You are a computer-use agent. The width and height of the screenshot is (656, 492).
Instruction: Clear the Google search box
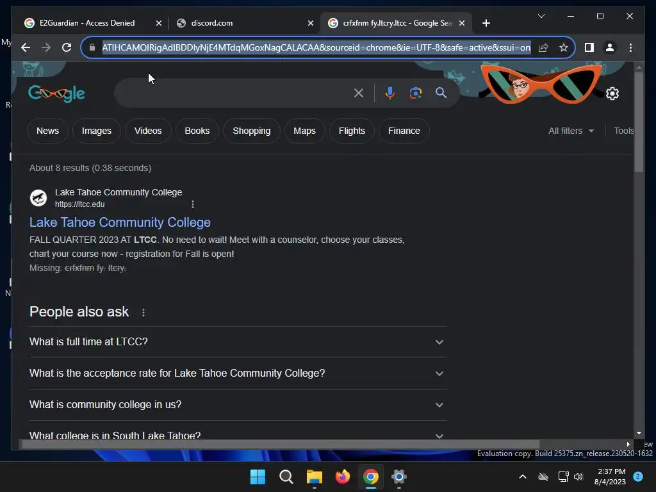coord(359,93)
